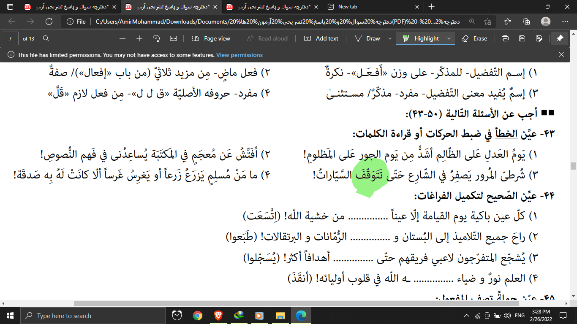Zoom out the PDF with minus
Screen dimensions: 577x324
[x=122, y=38]
